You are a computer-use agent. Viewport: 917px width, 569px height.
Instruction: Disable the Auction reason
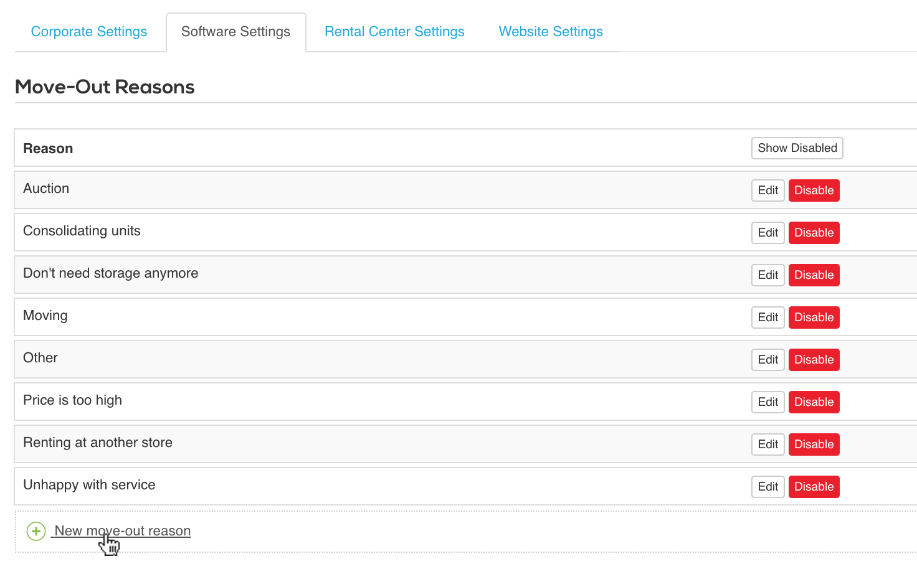pos(814,190)
